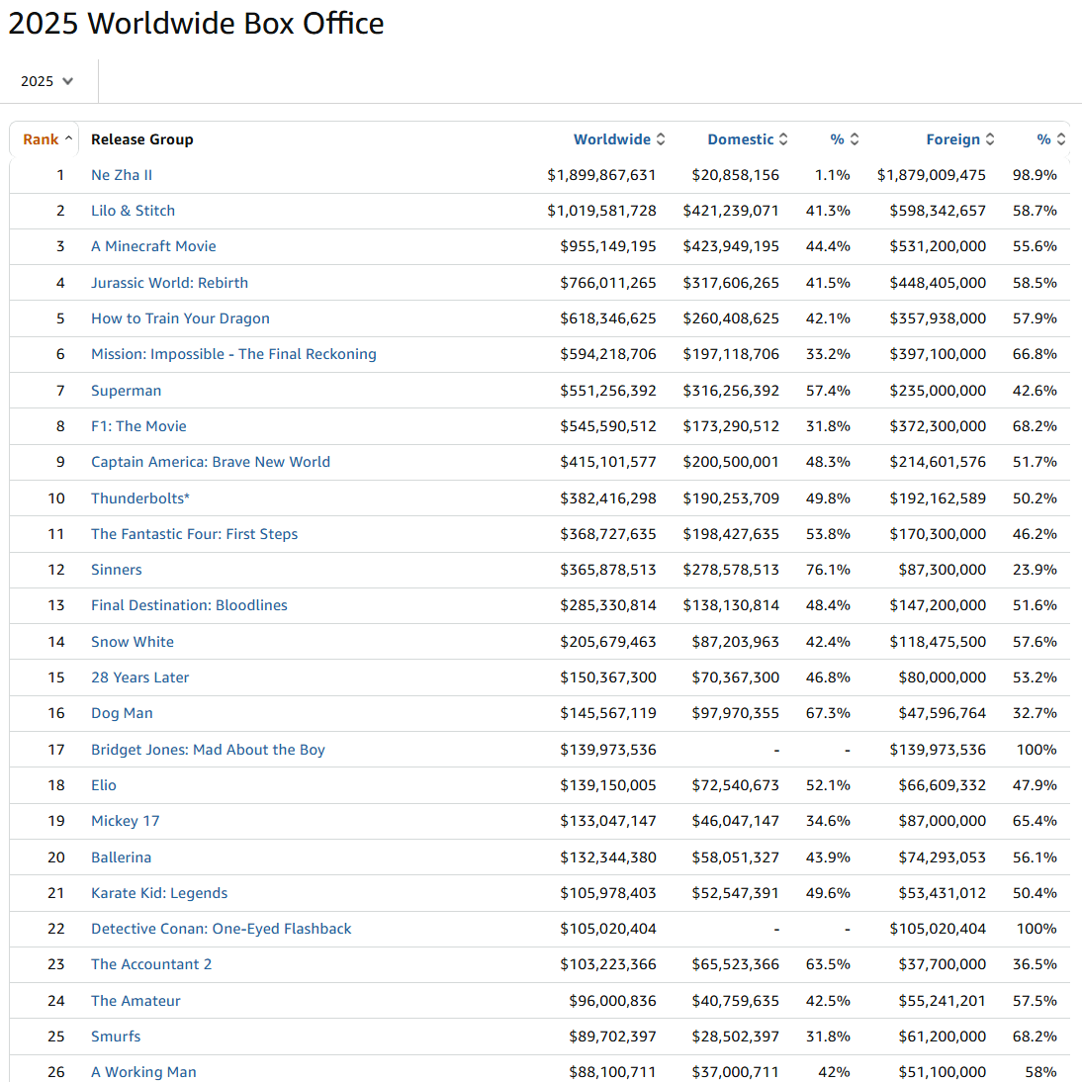Image resolution: width=1082 pixels, height=1082 pixels.
Task: Open the Superman link
Action: pyautogui.click(x=127, y=391)
